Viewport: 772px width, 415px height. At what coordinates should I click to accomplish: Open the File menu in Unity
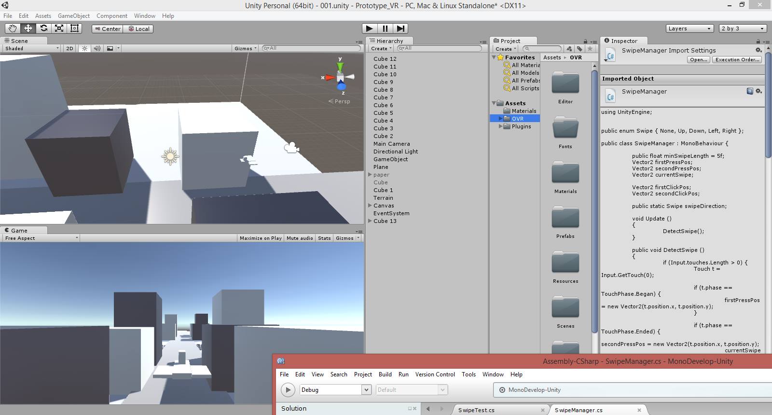click(x=8, y=16)
